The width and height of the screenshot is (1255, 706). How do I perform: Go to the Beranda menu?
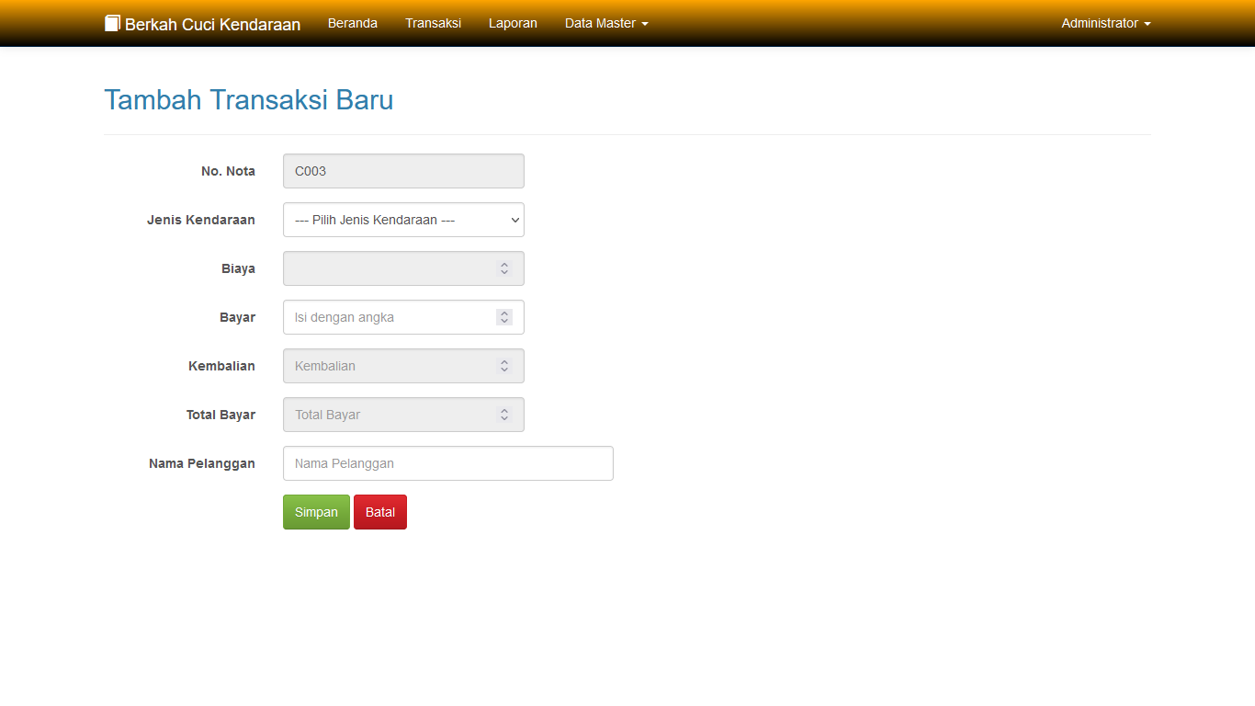[x=353, y=23]
